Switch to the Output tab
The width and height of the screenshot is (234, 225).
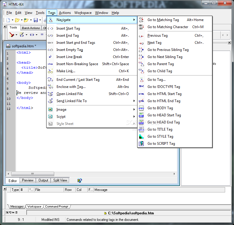click(x=43, y=180)
